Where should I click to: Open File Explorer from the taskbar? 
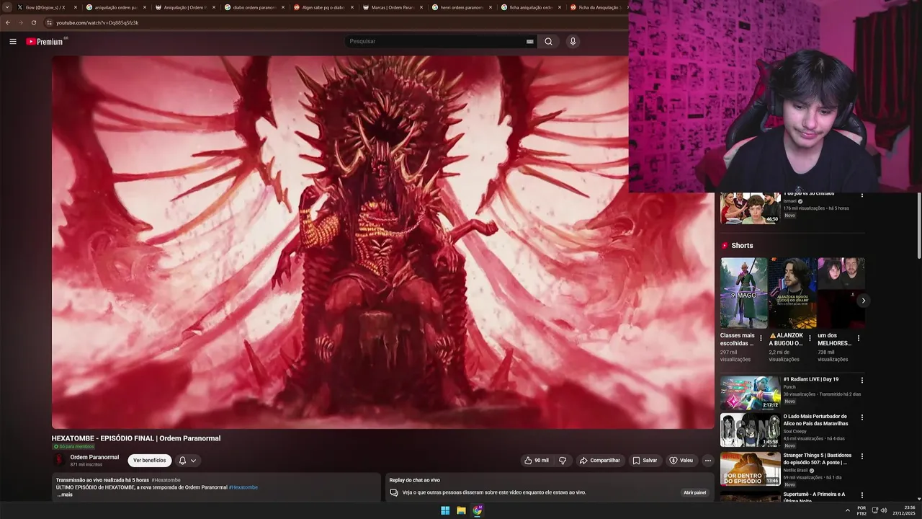coord(461,510)
